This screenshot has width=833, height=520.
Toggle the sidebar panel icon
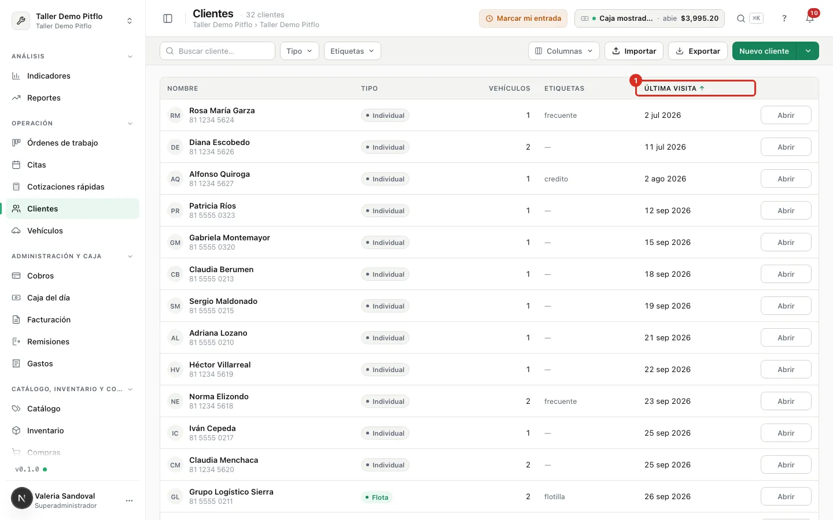click(x=168, y=18)
